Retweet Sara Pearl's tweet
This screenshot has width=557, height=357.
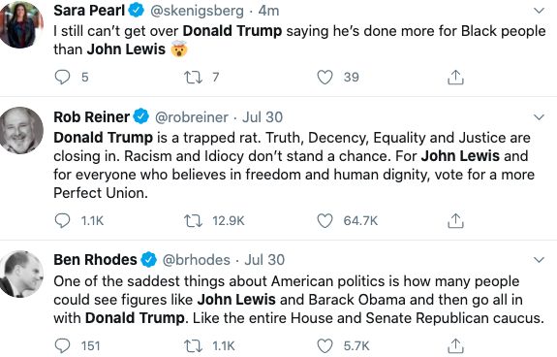click(x=193, y=78)
